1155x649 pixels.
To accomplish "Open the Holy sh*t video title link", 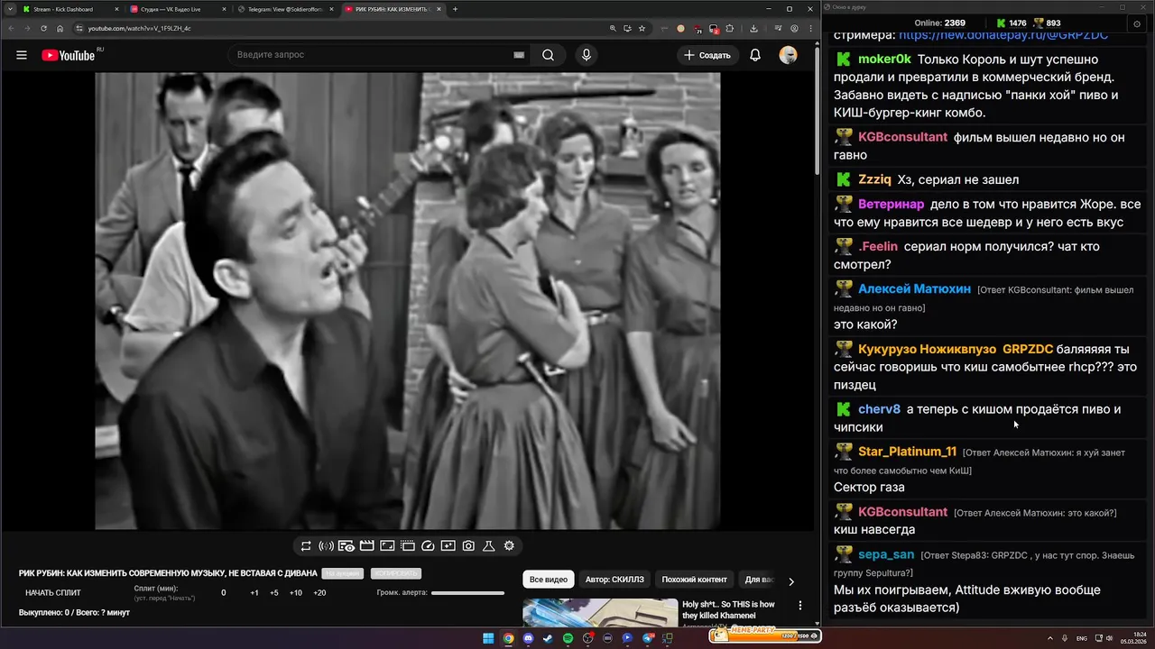I will (x=728, y=610).
